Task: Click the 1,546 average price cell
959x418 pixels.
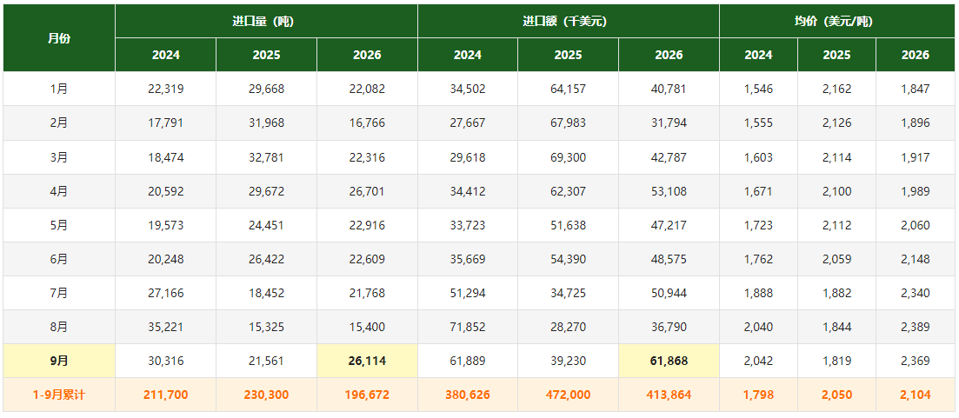Action: 758,89
